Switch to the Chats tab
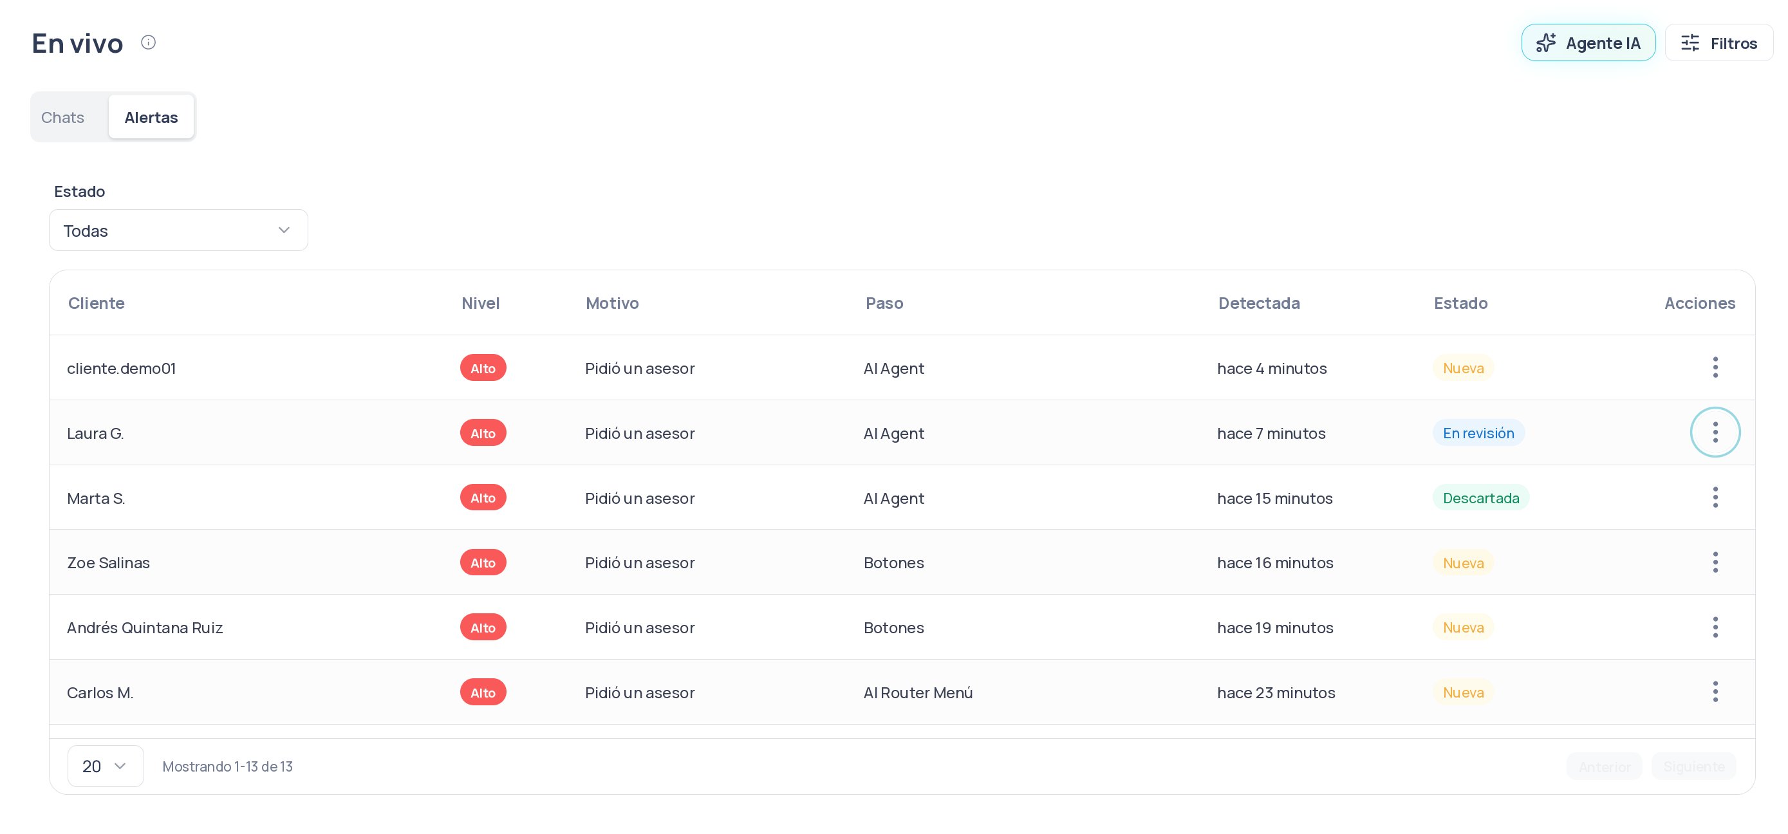 [x=62, y=117]
